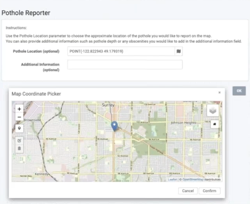Click the home reset view icon
The image size is (250, 204).
[x=214, y=124]
